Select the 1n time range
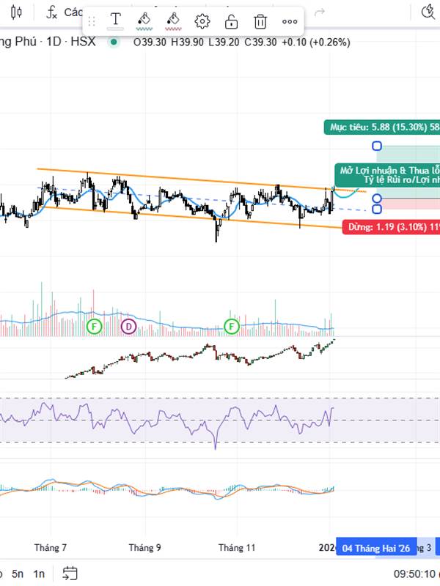 39,574
